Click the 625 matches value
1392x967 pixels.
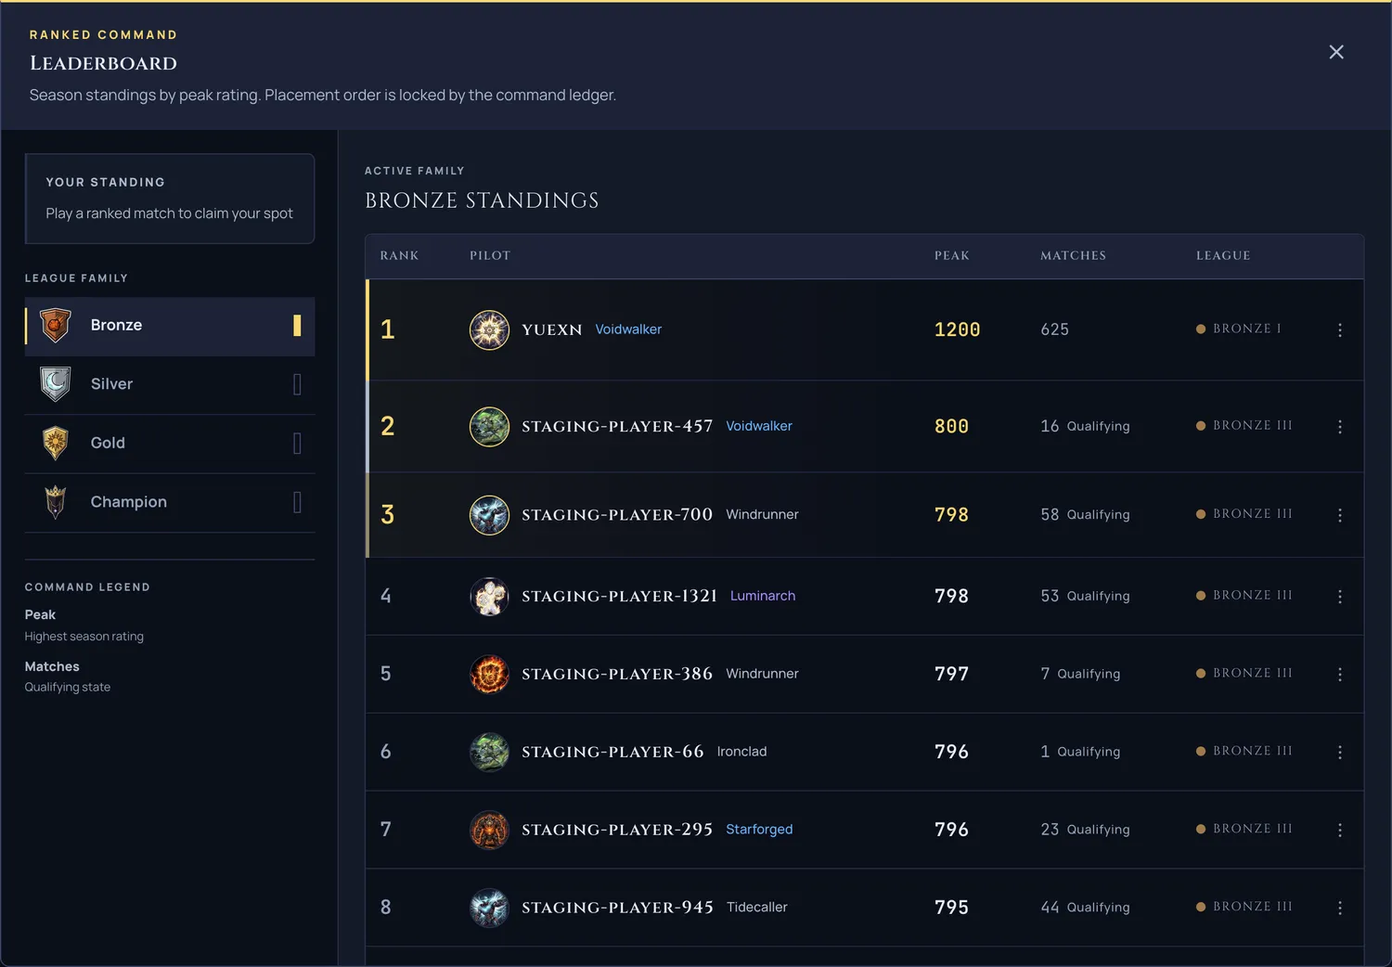[x=1055, y=329]
